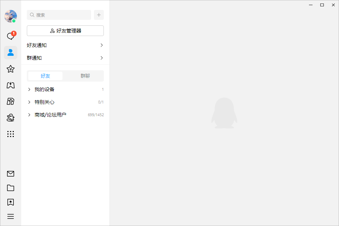This screenshot has width=339, height=226.
Task: Open the file assistant folder icon
Action: (x=11, y=188)
